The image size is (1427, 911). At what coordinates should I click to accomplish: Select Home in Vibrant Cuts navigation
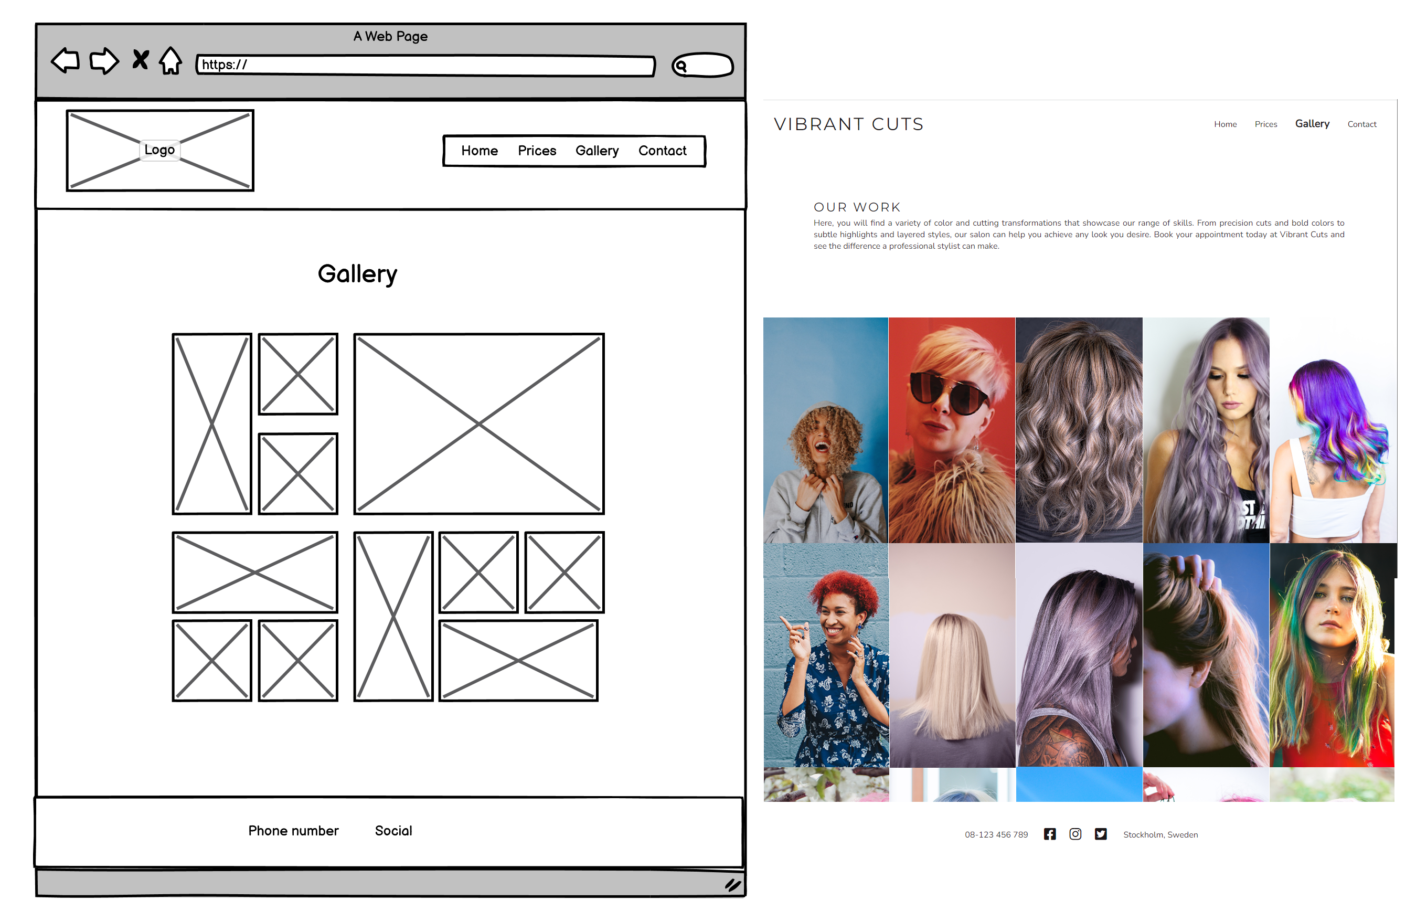coord(1225,124)
